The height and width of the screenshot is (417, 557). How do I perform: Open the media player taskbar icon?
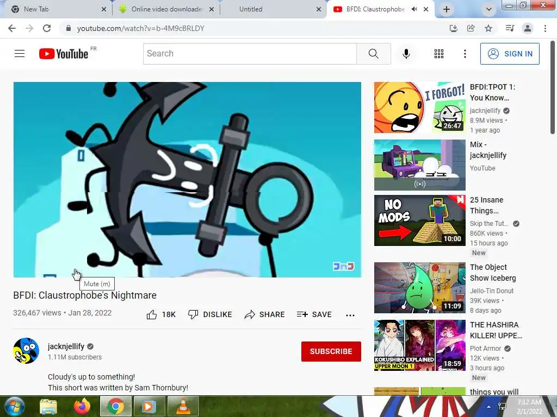coord(149,407)
